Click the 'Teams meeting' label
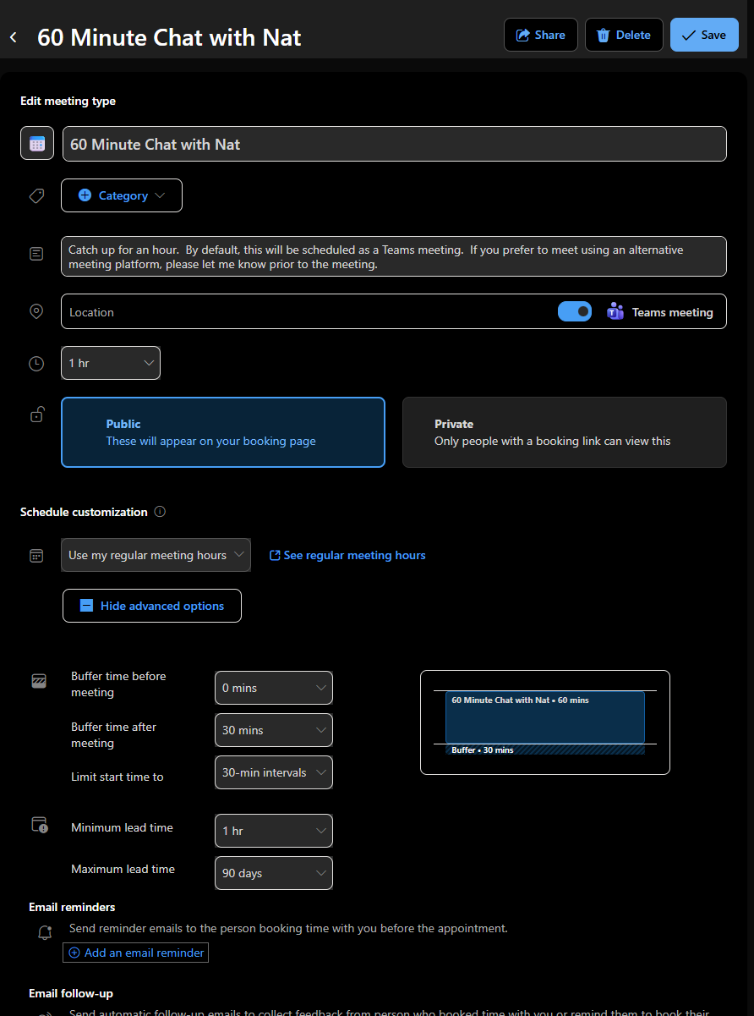The height and width of the screenshot is (1016, 754). (x=673, y=312)
